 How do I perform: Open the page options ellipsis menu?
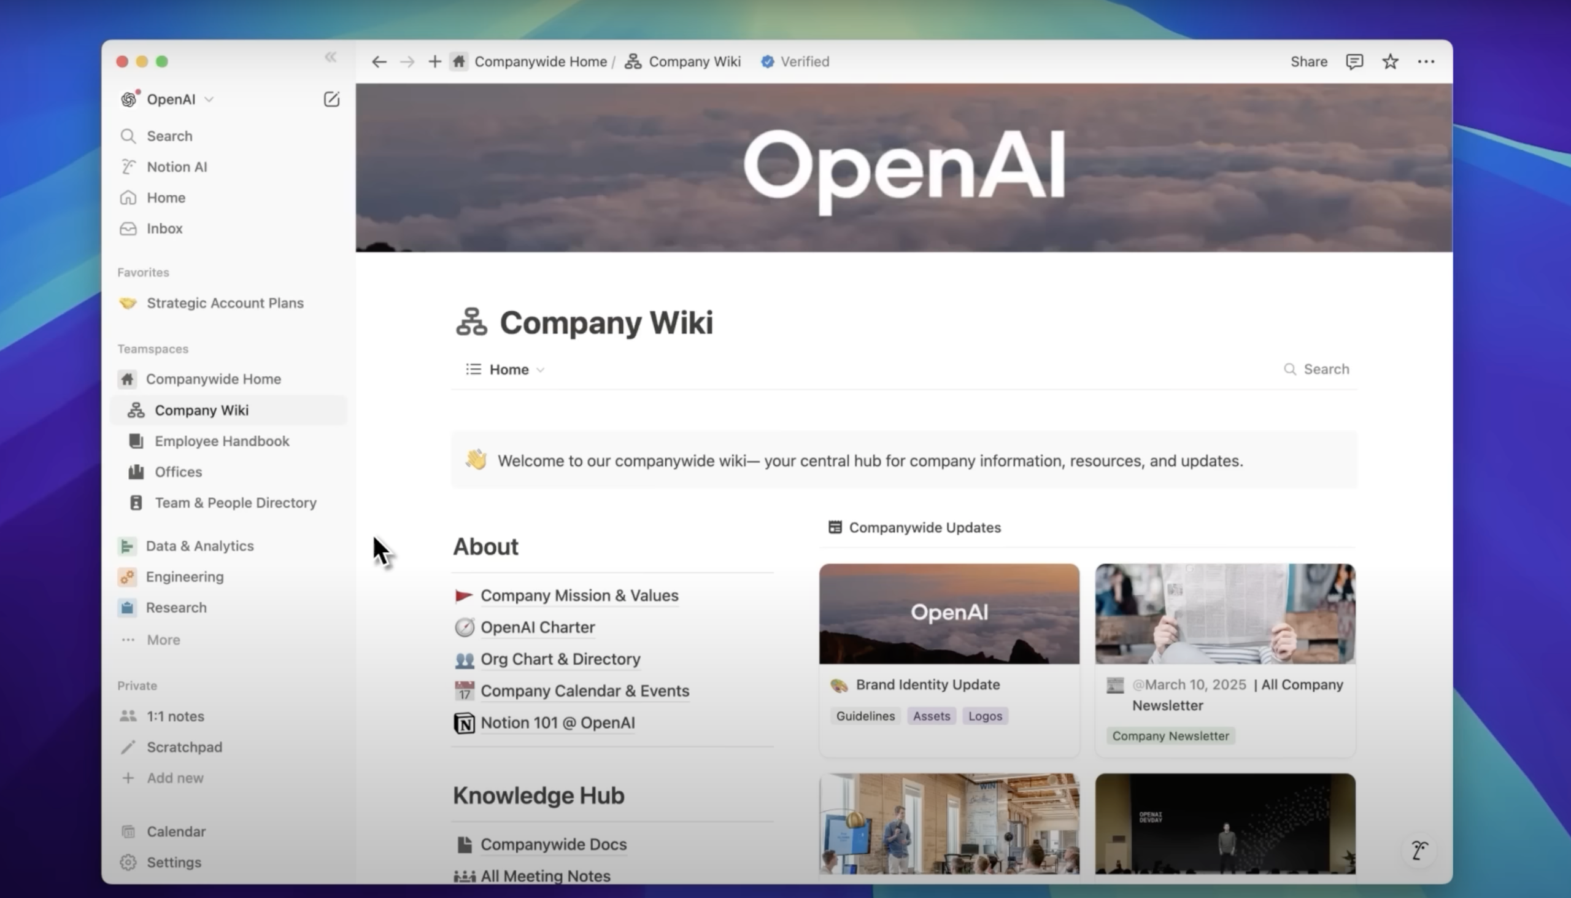click(x=1426, y=61)
